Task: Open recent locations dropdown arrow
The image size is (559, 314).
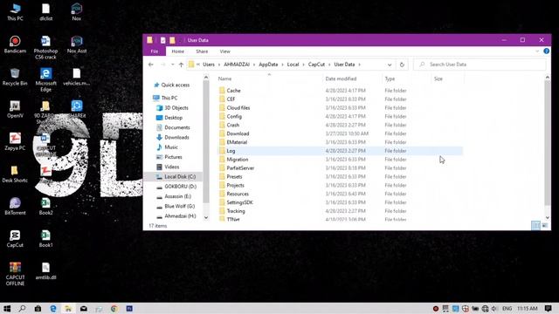Action: [x=173, y=65]
